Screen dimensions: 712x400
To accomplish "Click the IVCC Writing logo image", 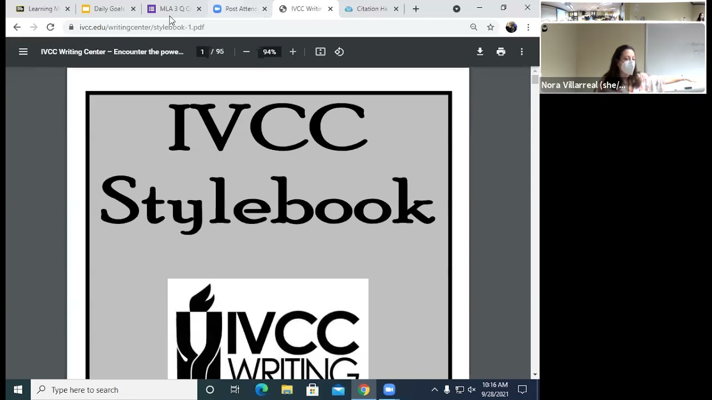I will 268,328.
